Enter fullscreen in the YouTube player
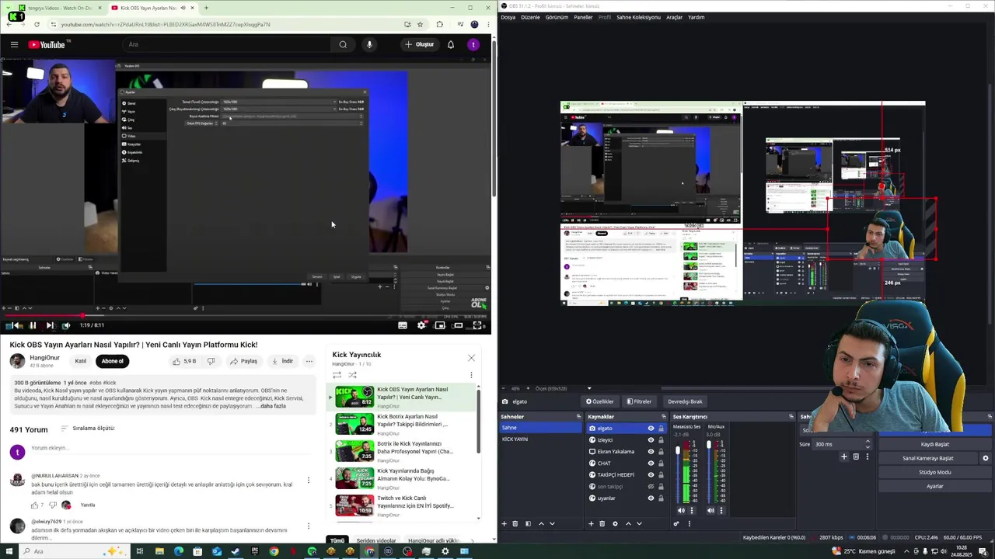 [x=477, y=325]
